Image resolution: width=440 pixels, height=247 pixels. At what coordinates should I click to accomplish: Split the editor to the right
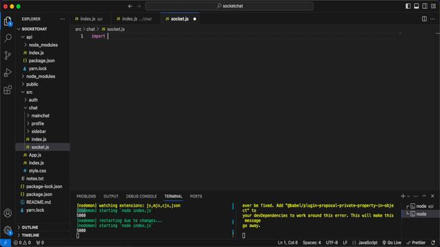click(424, 19)
